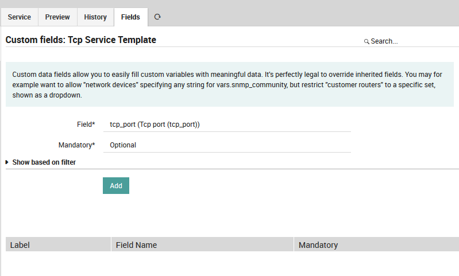Click the empty table area below the headers

[x=229, y=263]
